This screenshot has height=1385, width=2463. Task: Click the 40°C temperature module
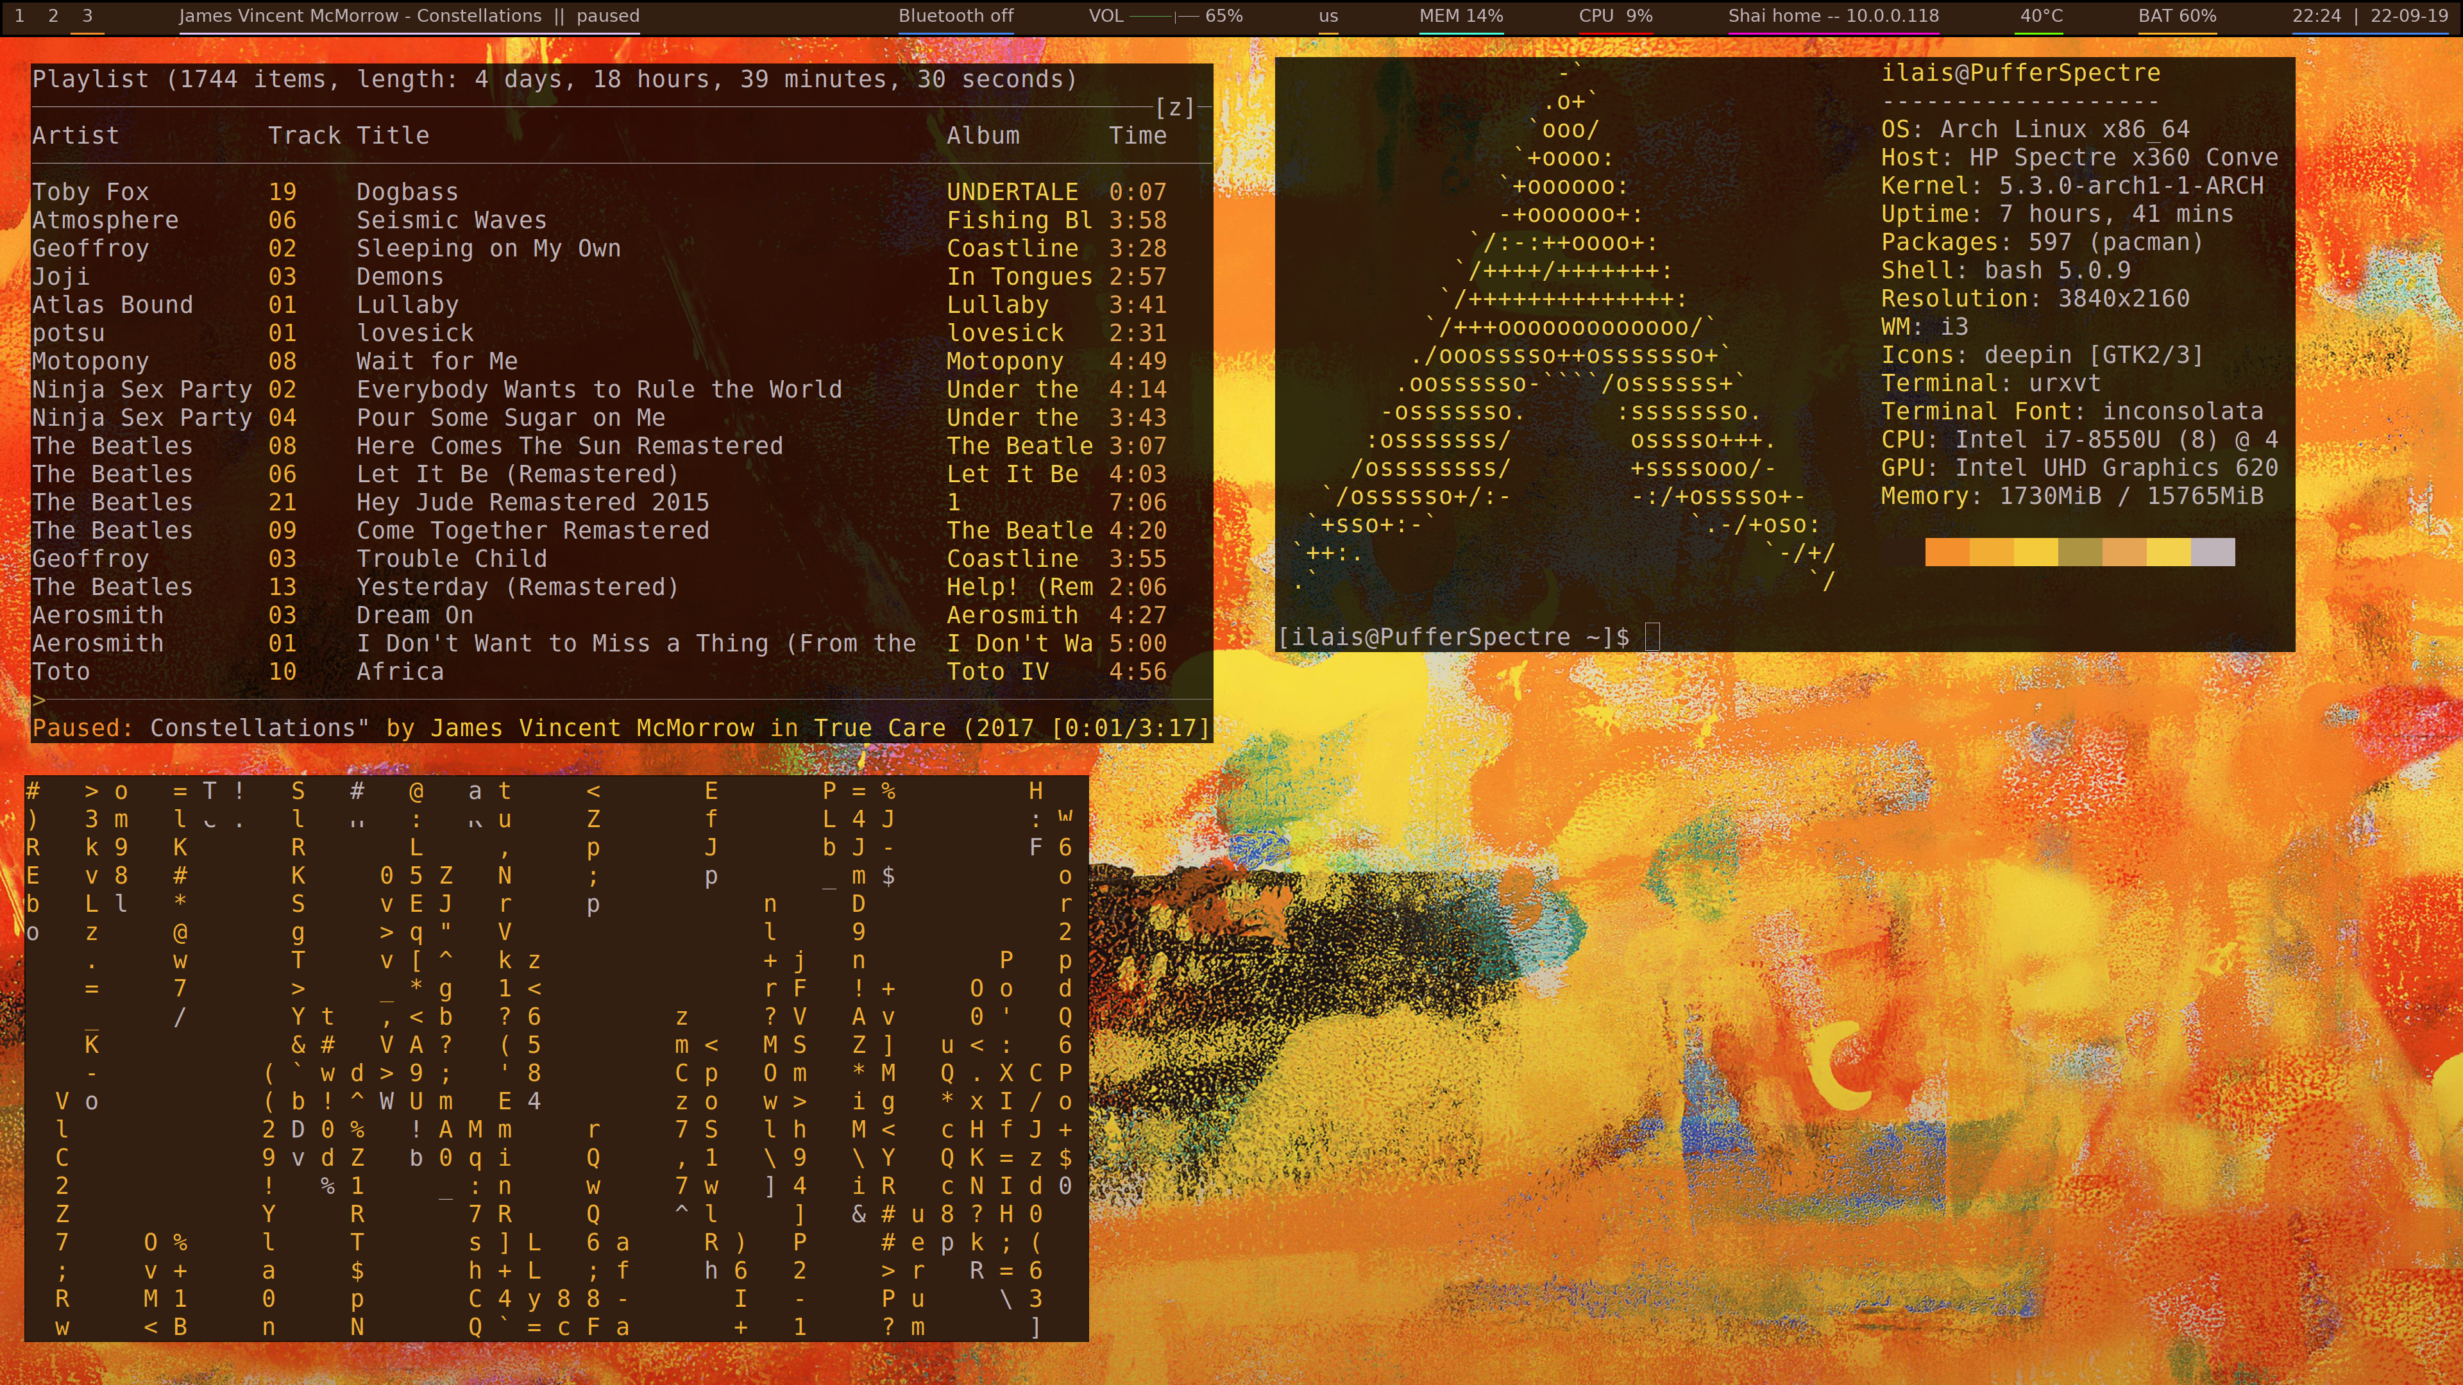[2042, 16]
